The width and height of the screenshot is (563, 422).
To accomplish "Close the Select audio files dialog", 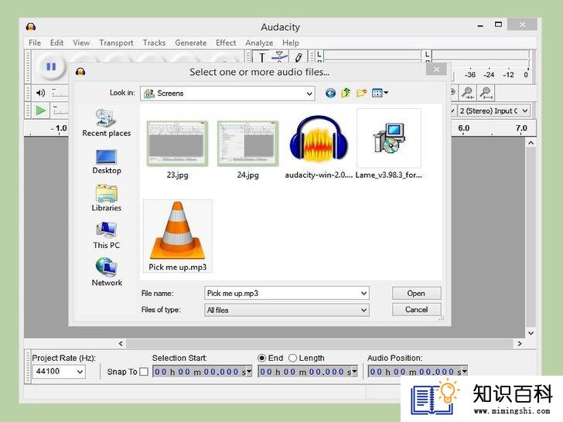I will coord(436,70).
